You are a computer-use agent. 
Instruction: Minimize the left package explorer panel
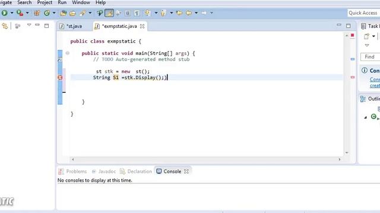point(37,25)
